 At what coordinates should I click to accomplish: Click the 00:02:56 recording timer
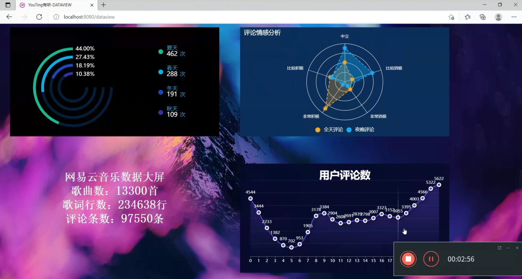[x=461, y=259]
